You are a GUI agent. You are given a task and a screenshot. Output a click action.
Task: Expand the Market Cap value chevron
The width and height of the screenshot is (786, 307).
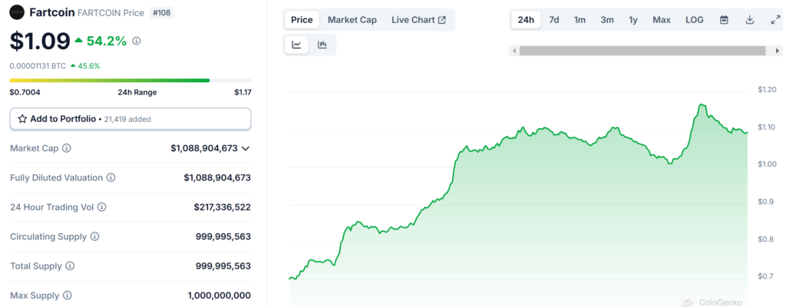tap(246, 148)
